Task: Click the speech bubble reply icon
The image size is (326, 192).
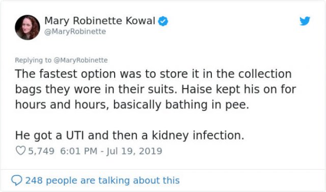Action: coord(17,180)
